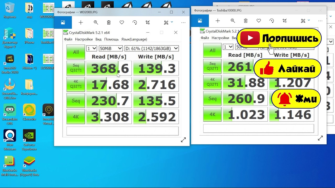The width and height of the screenshot is (335, 188).
Task: Click the empty comment field in Toshiba image
Action: pyautogui.click(x=259, y=128)
